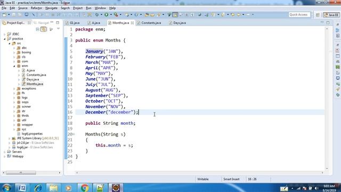This screenshot has width=341, height=192.
Task: Click the Run Last Tool icon
Action: 116,14
